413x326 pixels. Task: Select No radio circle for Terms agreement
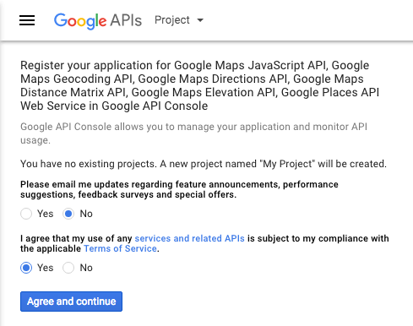point(68,268)
